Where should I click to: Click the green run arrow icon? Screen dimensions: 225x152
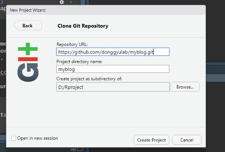(71, 2)
